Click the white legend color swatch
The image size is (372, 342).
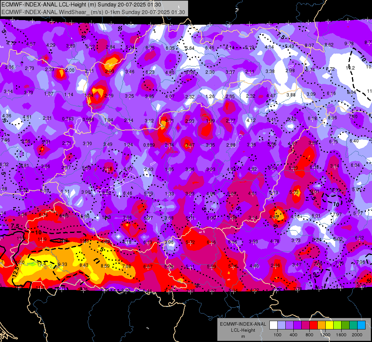(274, 325)
